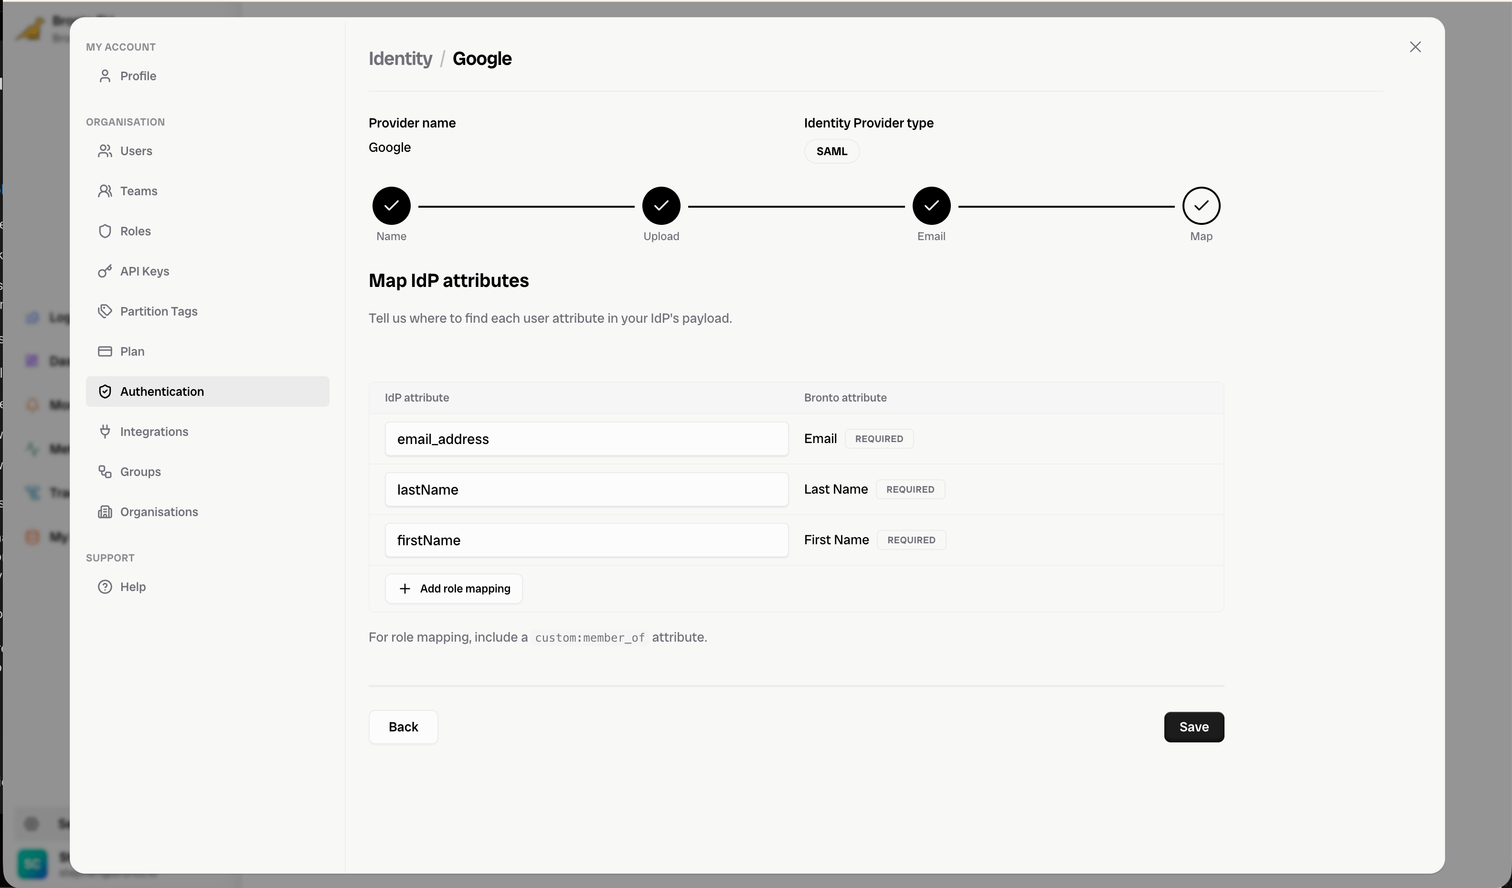Click the Google provider name value
Viewport: 1512px width, 888px height.
(389, 147)
